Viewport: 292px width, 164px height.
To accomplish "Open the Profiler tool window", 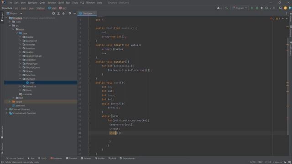I will 99,159.
